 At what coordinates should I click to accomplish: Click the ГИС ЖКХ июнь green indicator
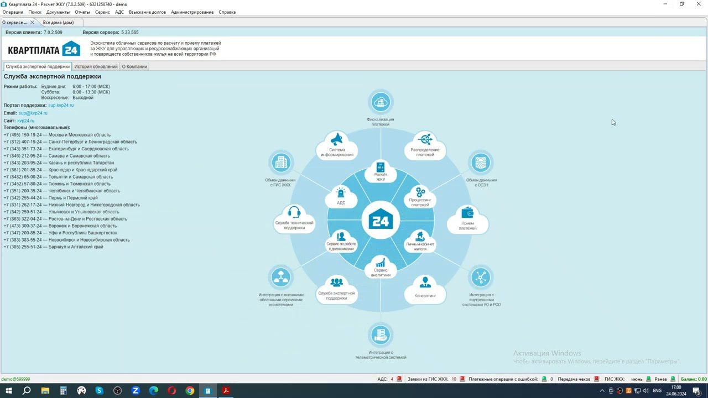(x=648, y=379)
